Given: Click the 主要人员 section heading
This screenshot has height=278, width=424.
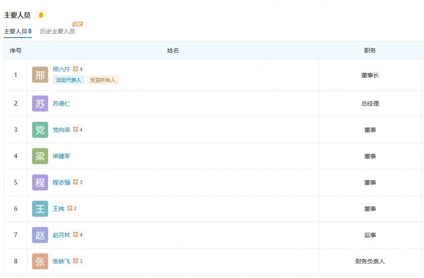Looking at the screenshot, I should point(17,15).
